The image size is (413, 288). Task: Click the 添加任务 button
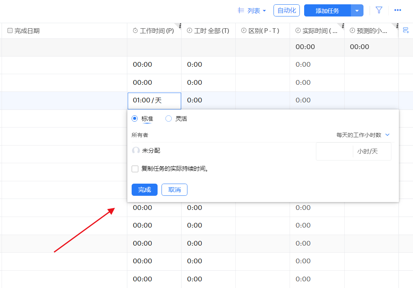(x=327, y=11)
